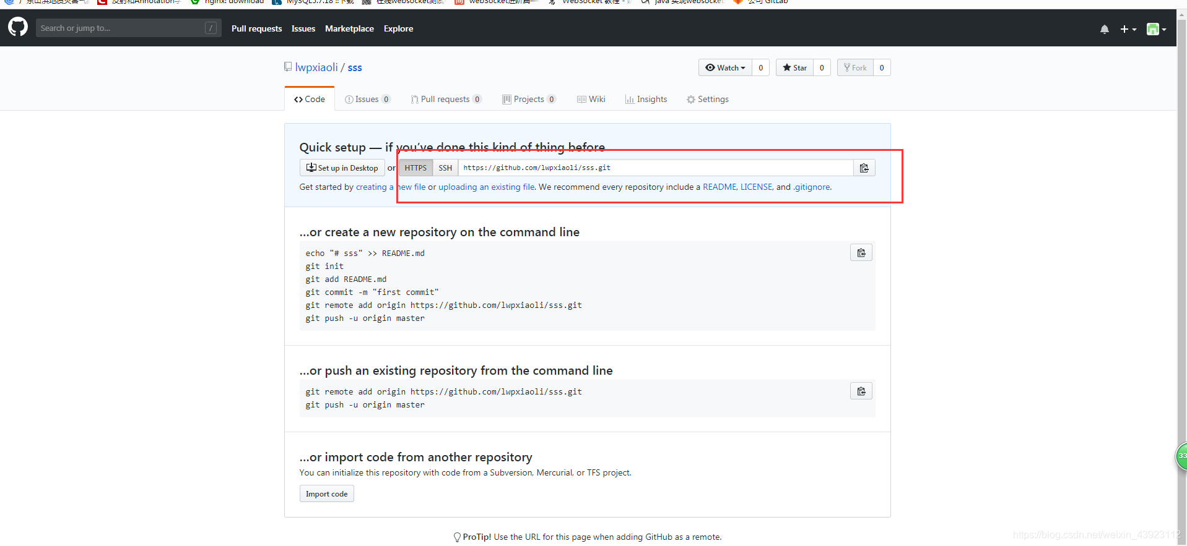1187x546 pixels.
Task: Click the ProTip lightbulb icon
Action: click(x=457, y=537)
